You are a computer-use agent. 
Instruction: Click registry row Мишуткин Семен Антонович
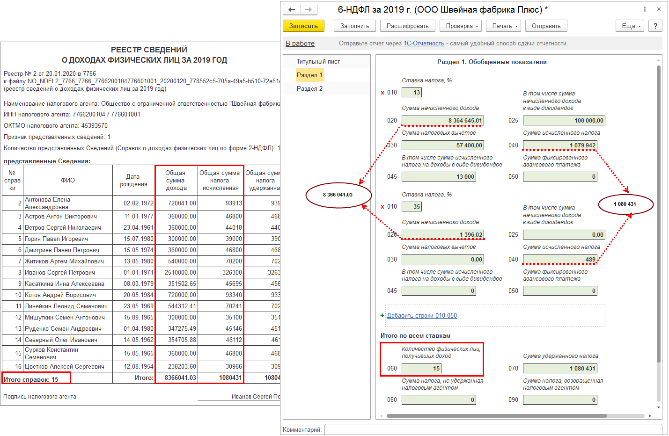[141, 317]
